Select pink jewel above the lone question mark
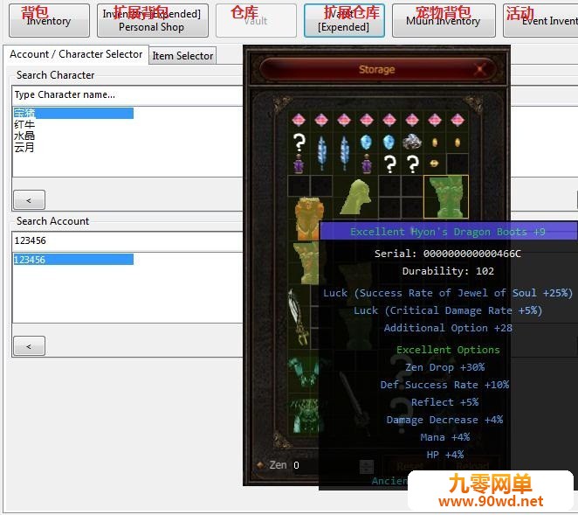Screen dimensions: 578x515 click(x=299, y=120)
